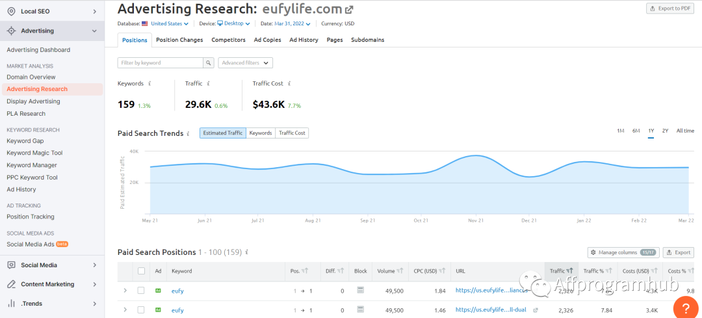Switch to the Ad History tab

pos(304,40)
